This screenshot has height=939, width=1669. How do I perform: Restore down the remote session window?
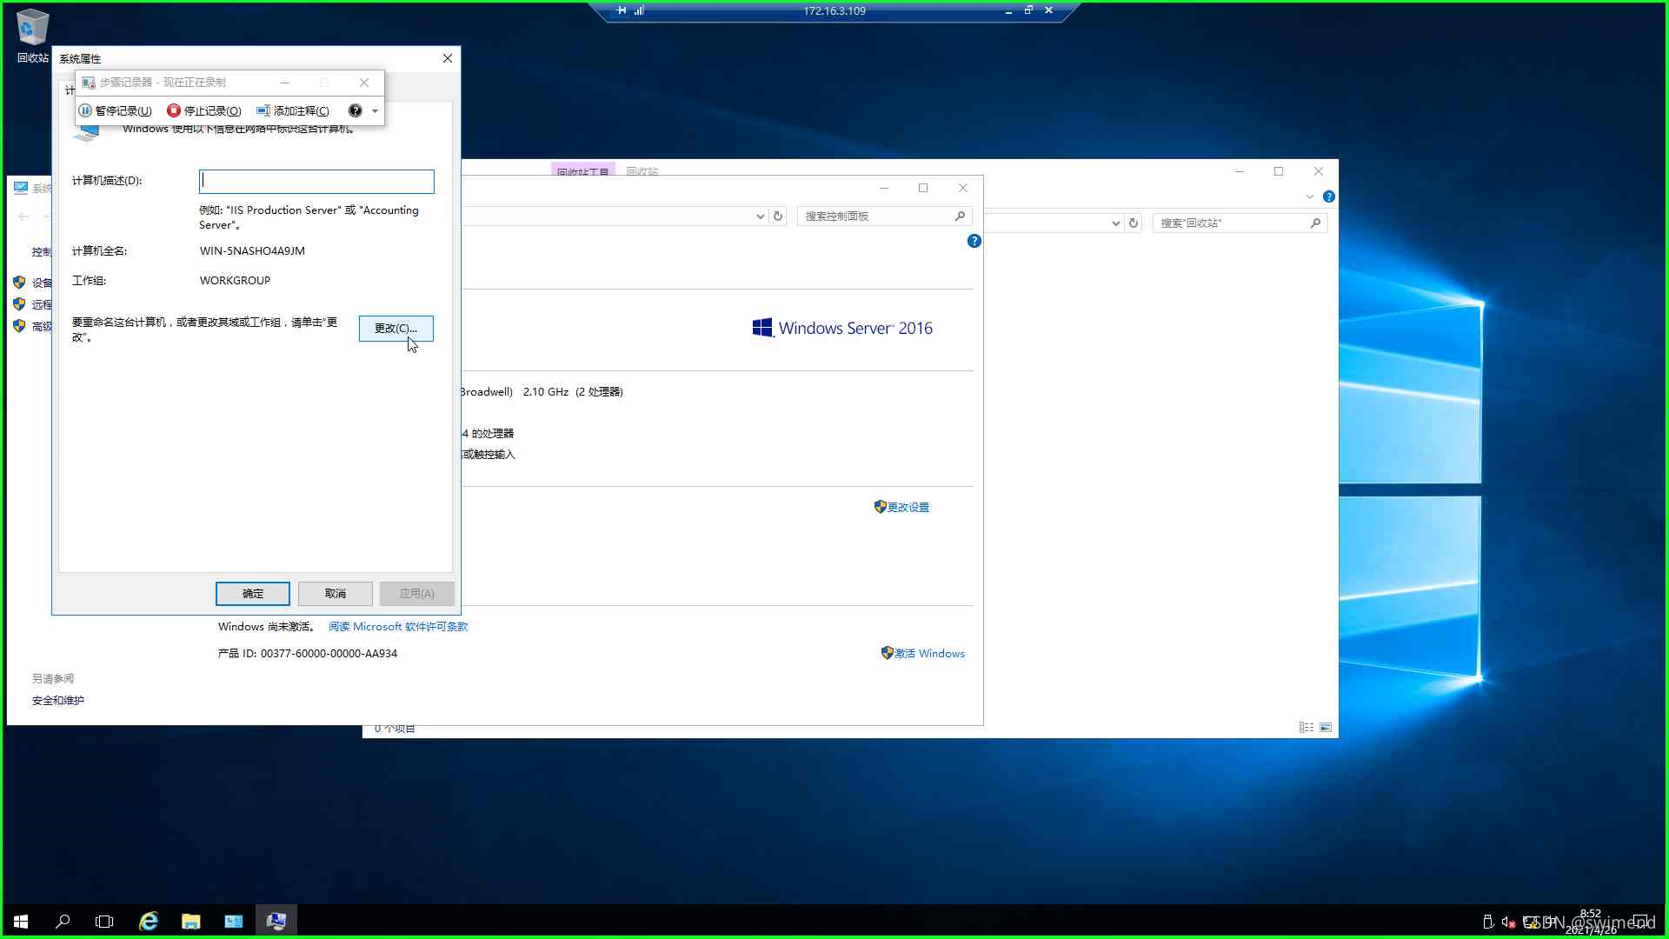point(1028,10)
